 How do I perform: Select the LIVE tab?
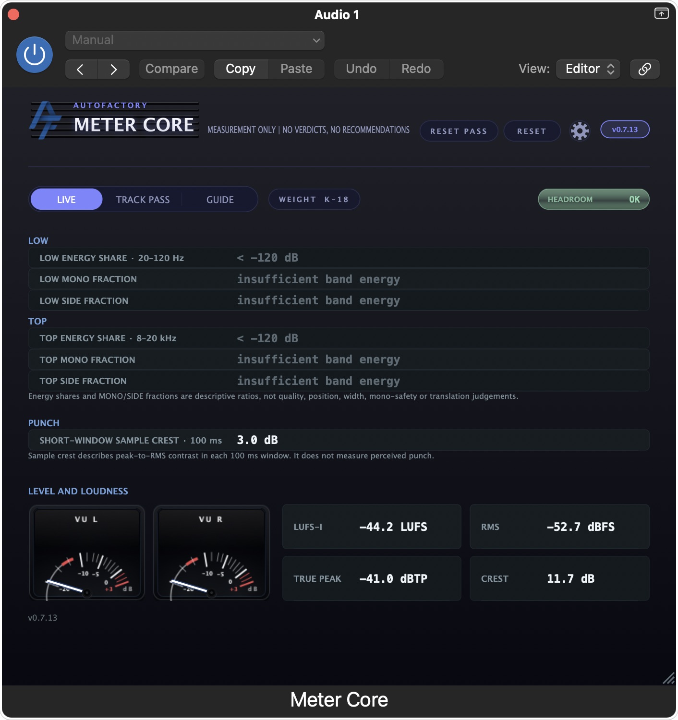pyautogui.click(x=66, y=200)
